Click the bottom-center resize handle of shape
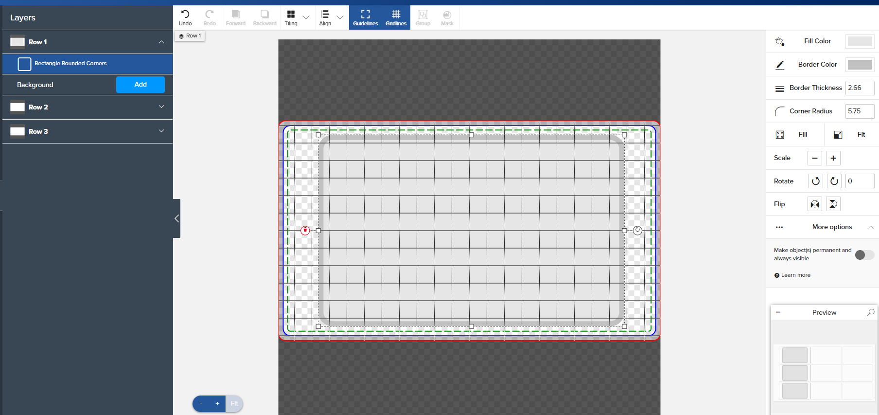Screen dimensions: 879x415 tap(472, 326)
